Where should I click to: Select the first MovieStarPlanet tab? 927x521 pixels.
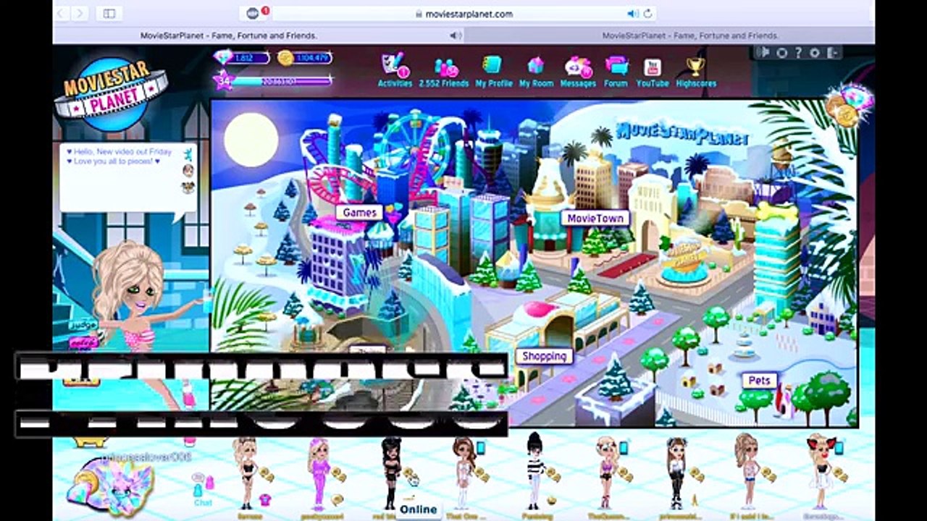227,35
